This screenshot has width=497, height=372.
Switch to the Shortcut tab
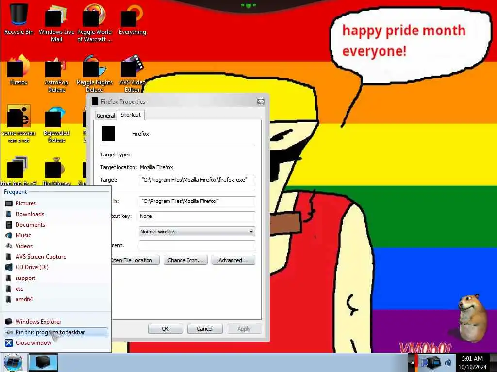[x=131, y=115]
